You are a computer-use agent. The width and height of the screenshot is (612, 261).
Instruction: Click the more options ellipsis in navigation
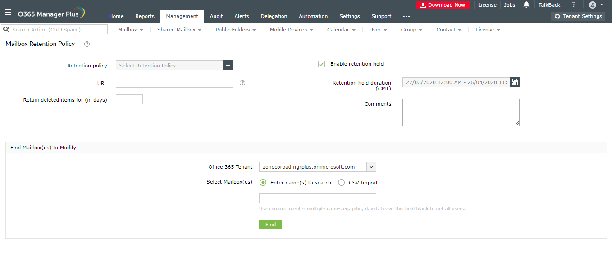point(406,16)
